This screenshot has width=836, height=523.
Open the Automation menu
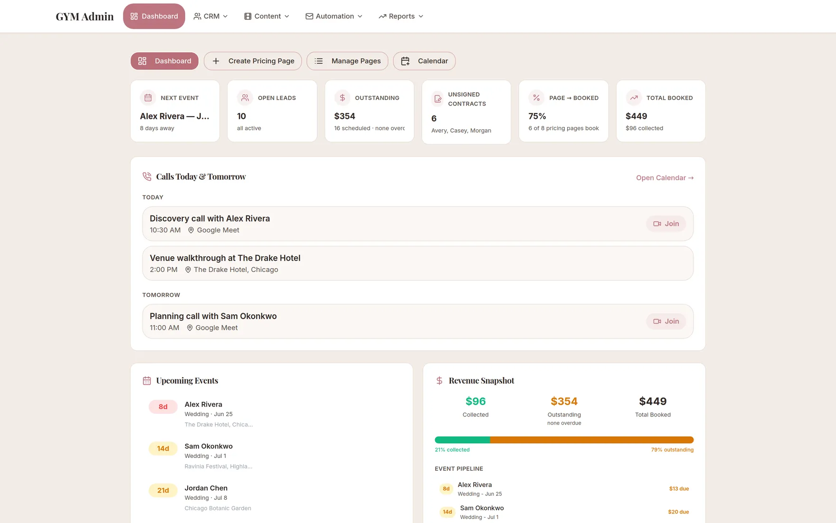pyautogui.click(x=334, y=16)
